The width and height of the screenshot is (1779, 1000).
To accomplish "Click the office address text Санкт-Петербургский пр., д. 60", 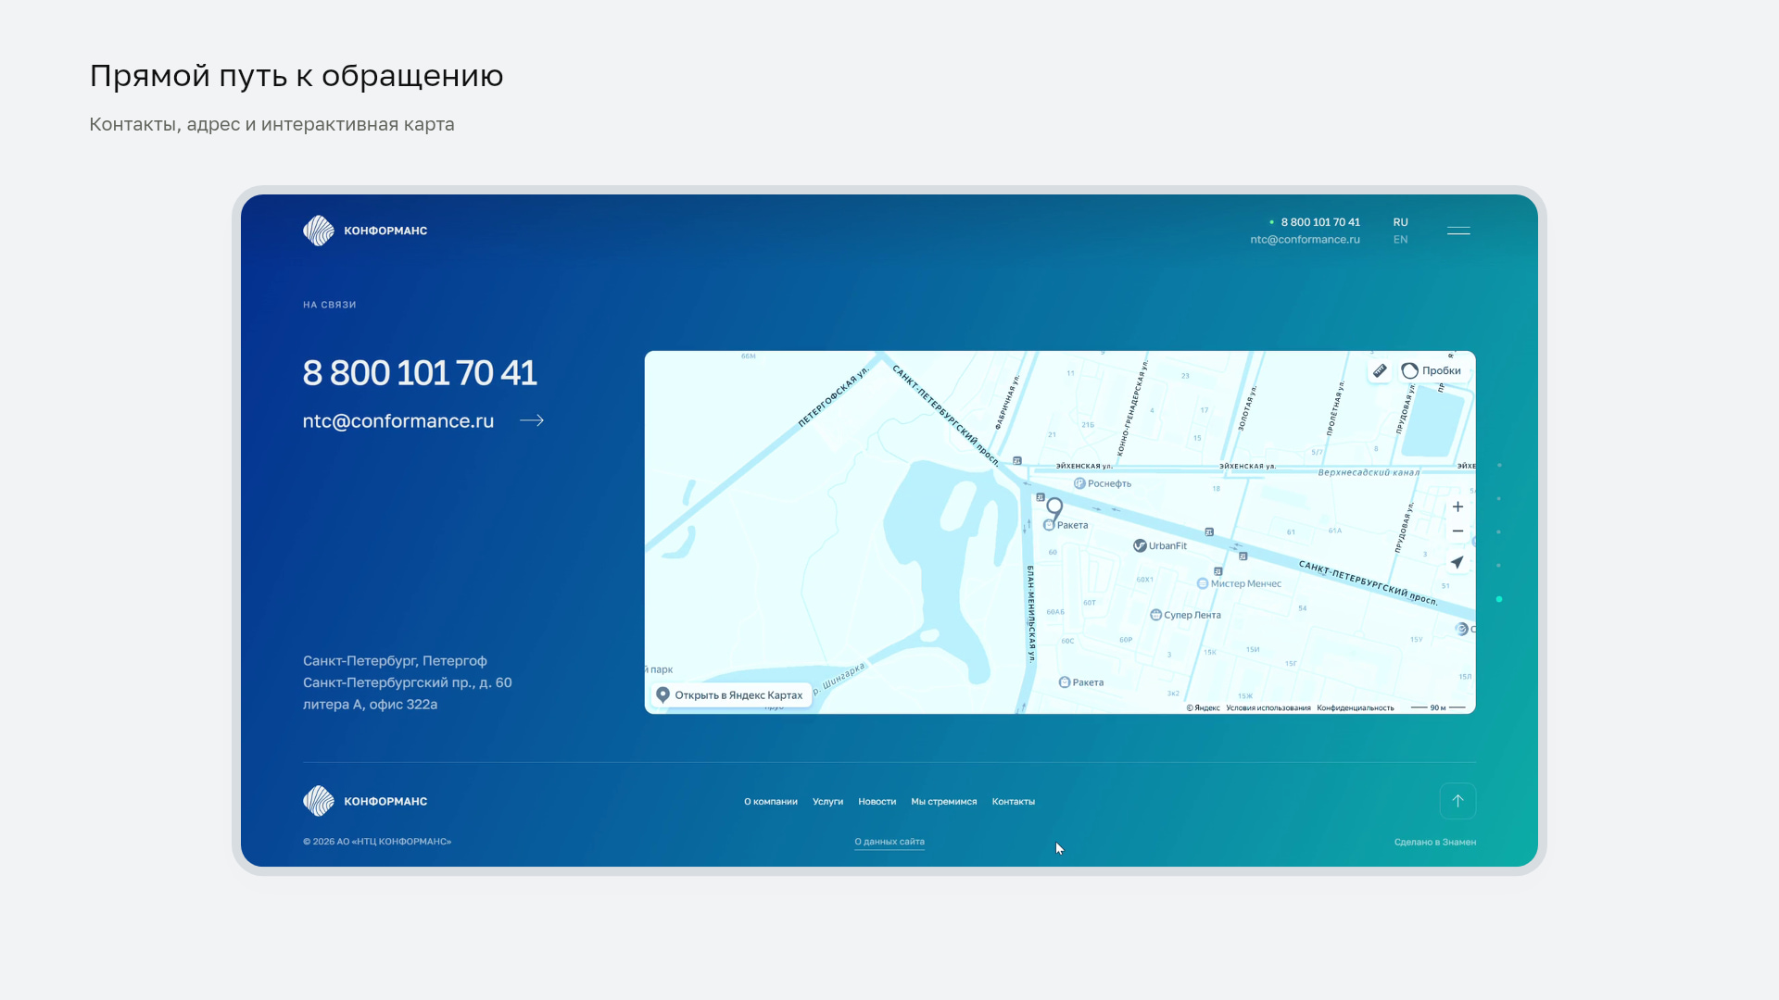I will click(x=407, y=683).
